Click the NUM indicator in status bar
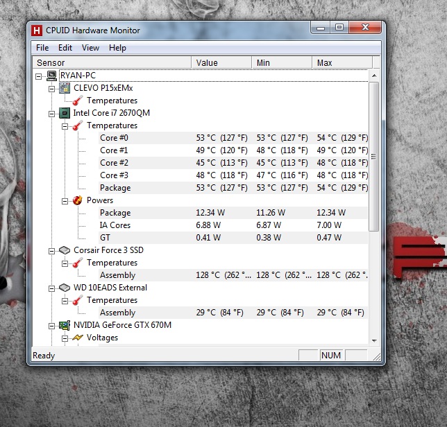Viewport: 447px width, 427px height. [331, 356]
